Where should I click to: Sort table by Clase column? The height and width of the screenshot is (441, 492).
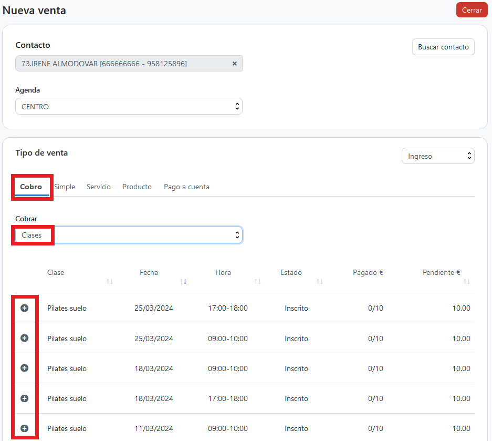[110, 281]
